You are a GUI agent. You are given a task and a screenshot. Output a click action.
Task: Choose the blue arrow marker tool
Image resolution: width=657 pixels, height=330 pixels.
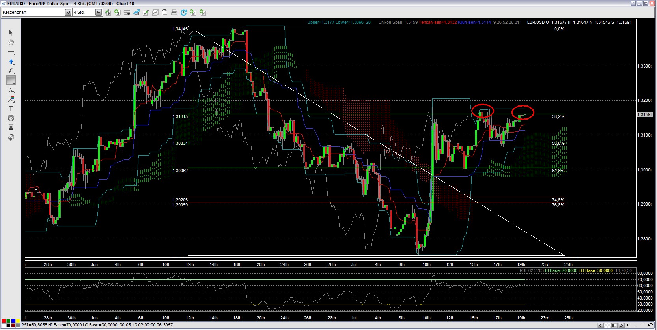[x=11, y=62]
